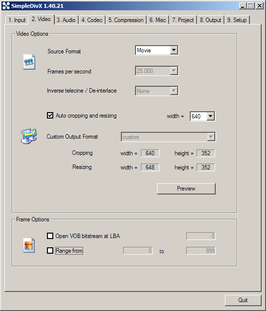Uncheck Auto cropping and resizing
Image resolution: width=266 pixels, height=311 pixels.
(50, 116)
